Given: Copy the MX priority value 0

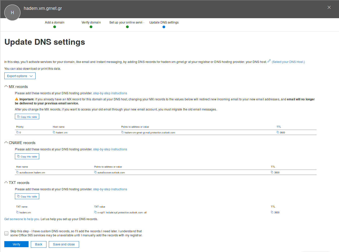Looking at the screenshot, I should [17, 132].
